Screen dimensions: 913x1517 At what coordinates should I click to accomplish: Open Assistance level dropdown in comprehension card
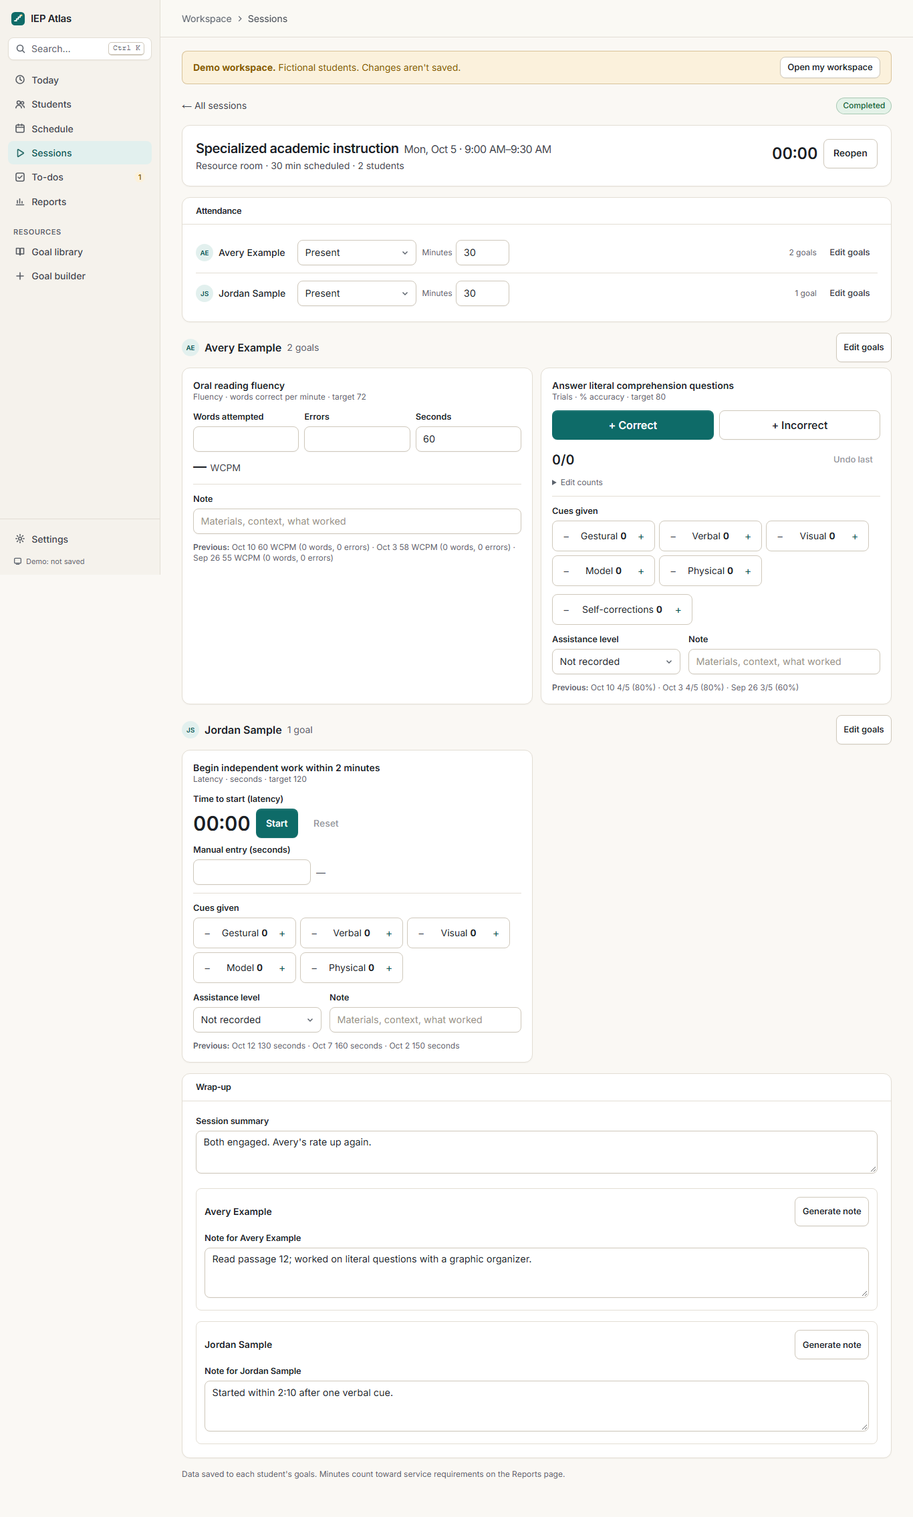[x=616, y=662]
